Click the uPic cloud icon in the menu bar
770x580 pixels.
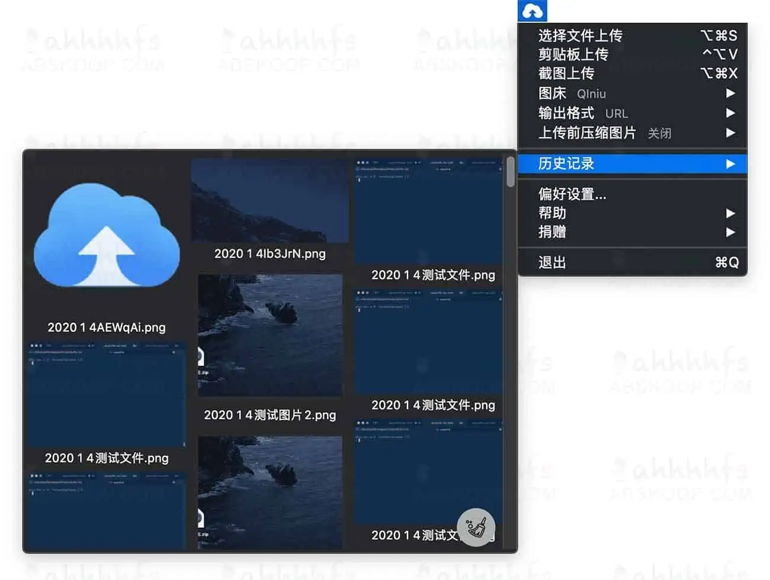531,10
